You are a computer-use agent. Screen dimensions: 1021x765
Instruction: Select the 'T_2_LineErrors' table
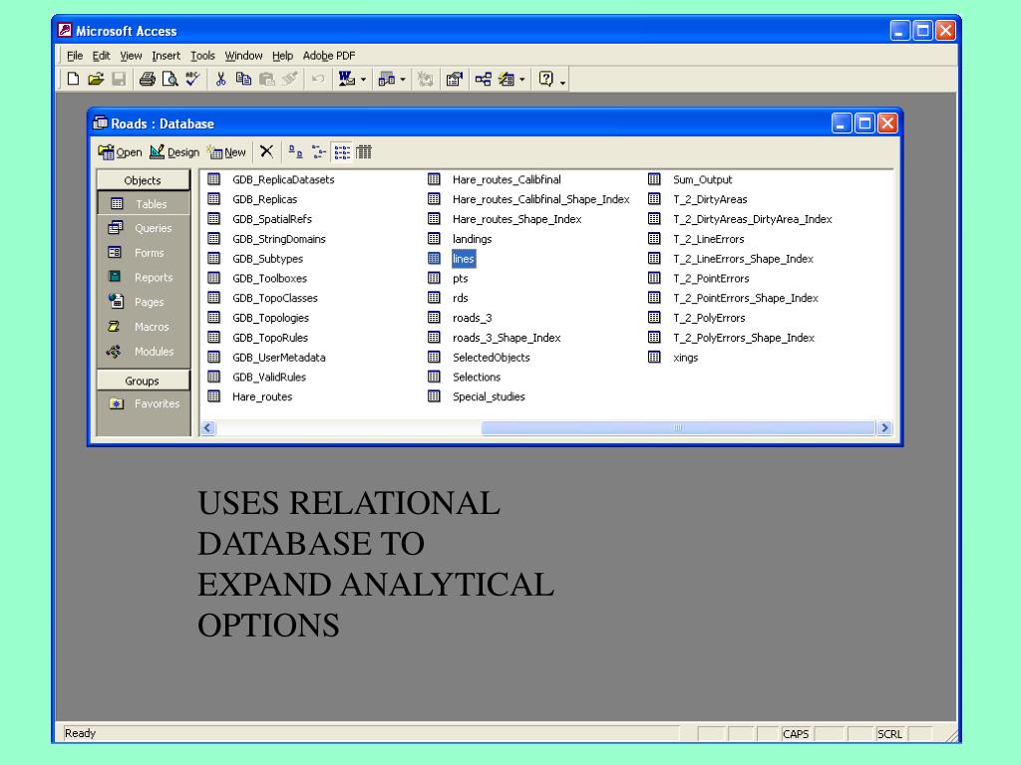pyautogui.click(x=709, y=239)
